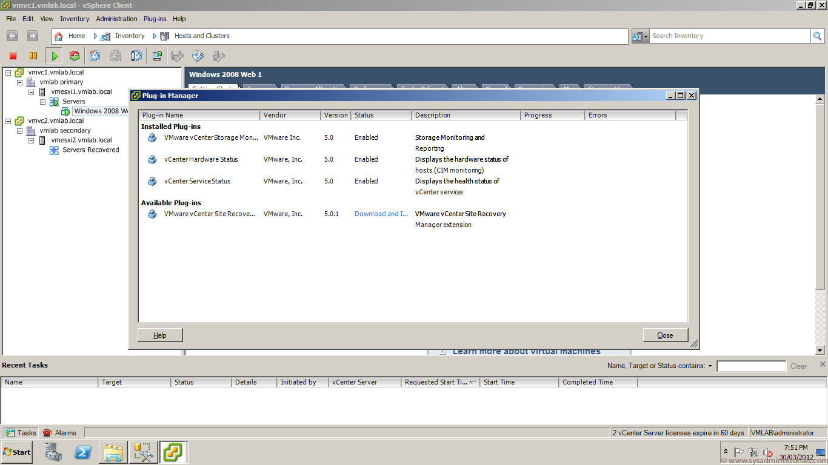Show hidden system tray icons
Image resolution: width=828 pixels, height=465 pixels.
point(726,452)
